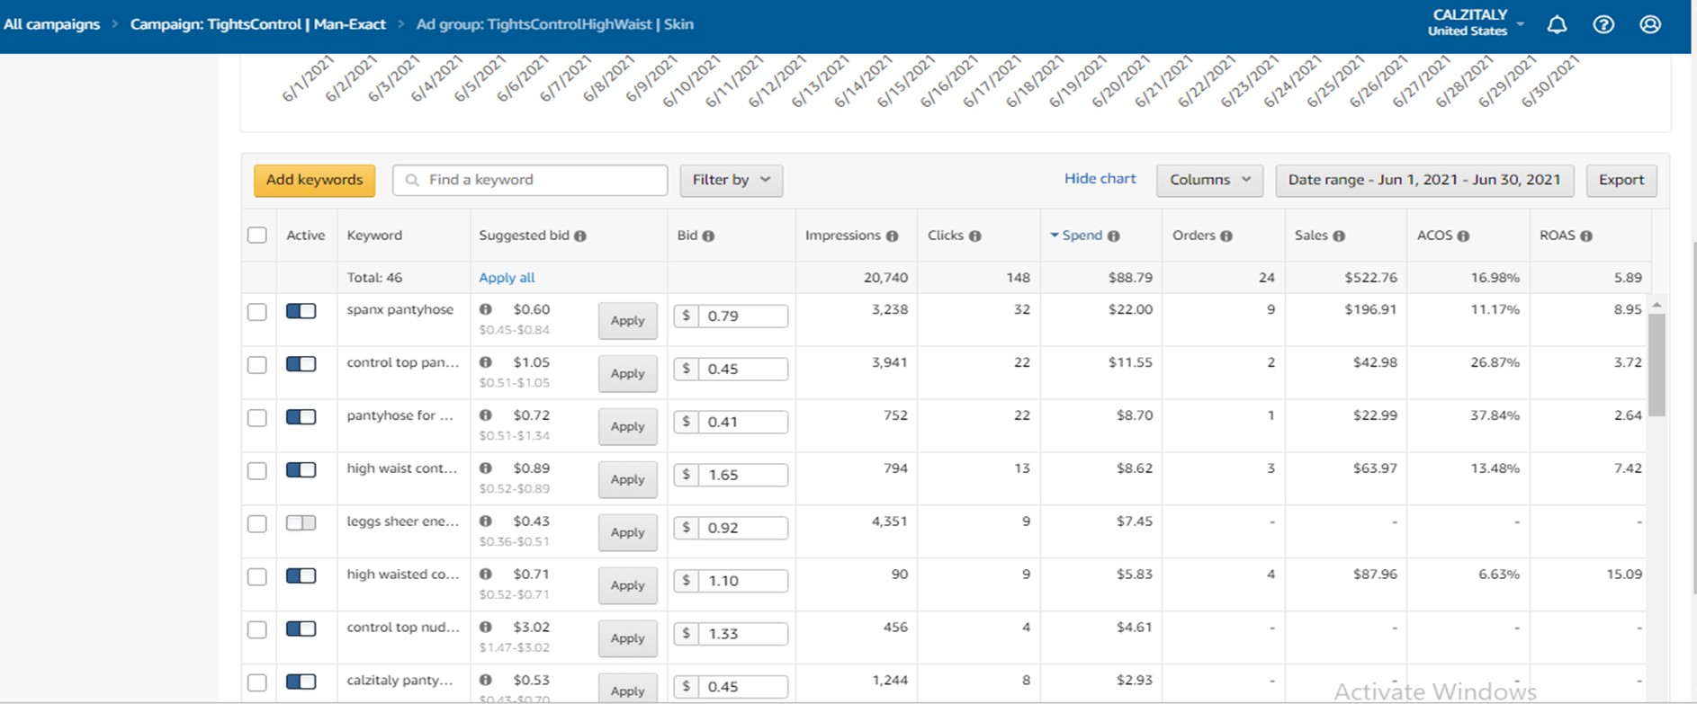Click info icon next to Orders header
Image resolution: width=1697 pixels, height=704 pixels.
[1226, 236]
